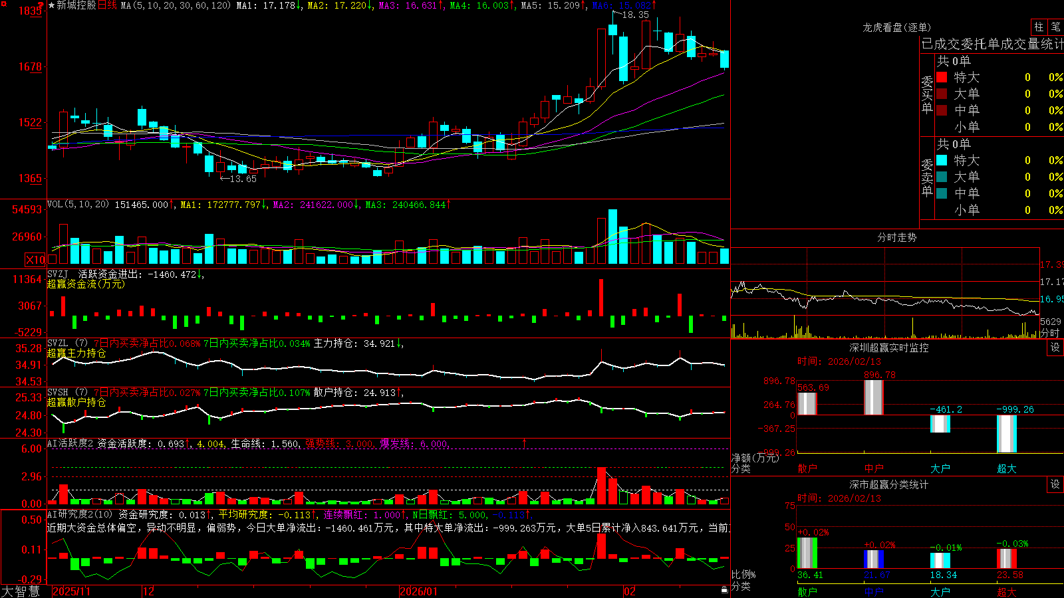Click the lock icon on the date axis
The image size is (1064, 598).
pos(724,590)
